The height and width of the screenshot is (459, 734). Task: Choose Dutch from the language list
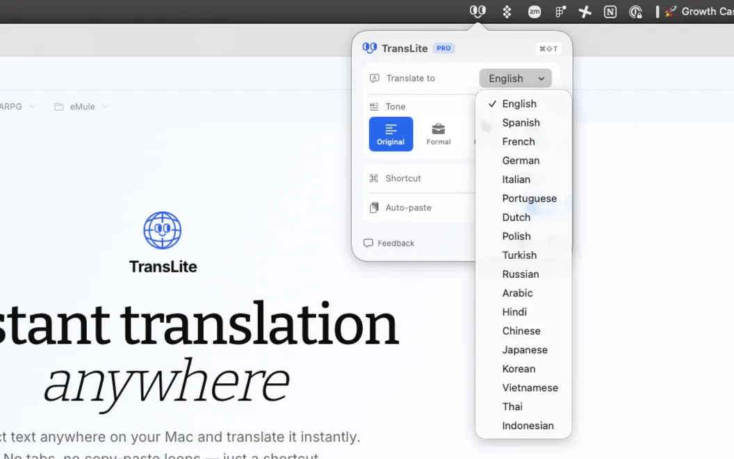tap(523, 217)
